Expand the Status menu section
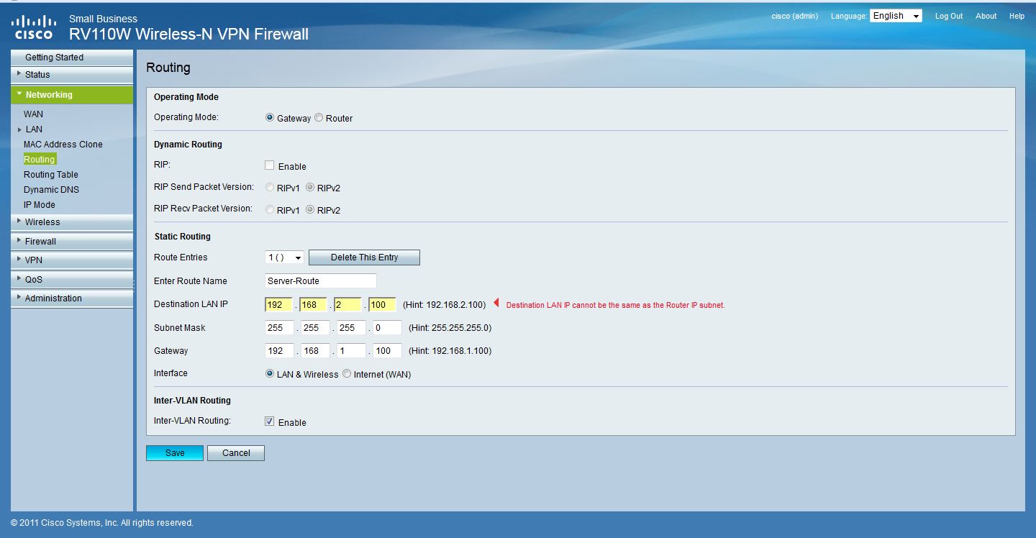Image resolution: width=1036 pixels, height=538 pixels. tap(72, 75)
